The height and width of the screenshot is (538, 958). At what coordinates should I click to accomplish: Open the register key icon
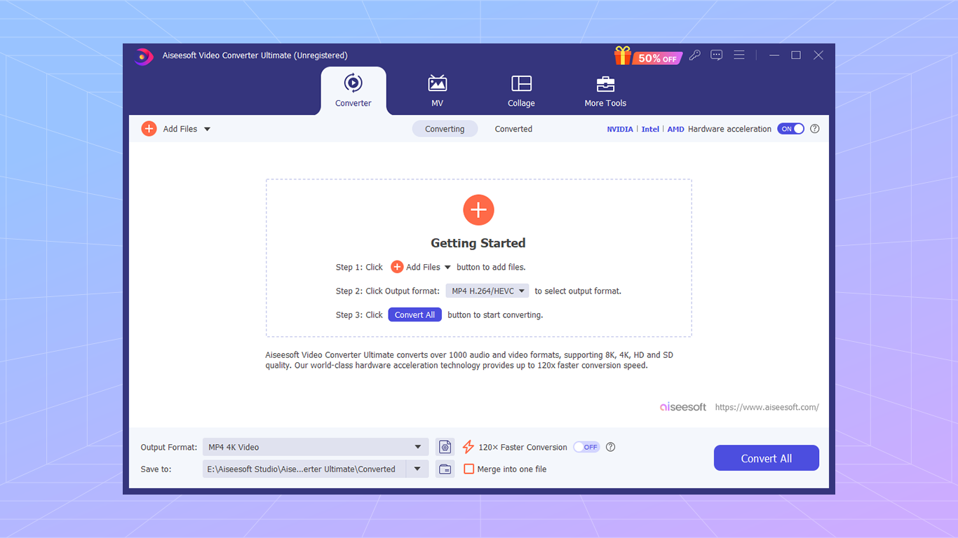694,55
